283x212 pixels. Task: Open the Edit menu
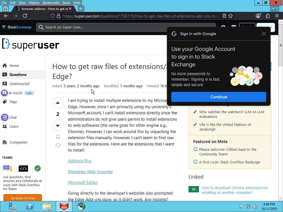(12, 3)
